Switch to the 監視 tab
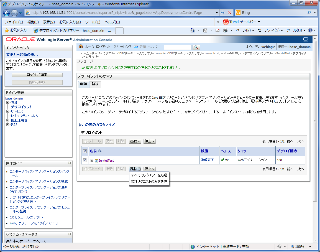The width and height of the screenshot is (320, 252). (95, 84)
